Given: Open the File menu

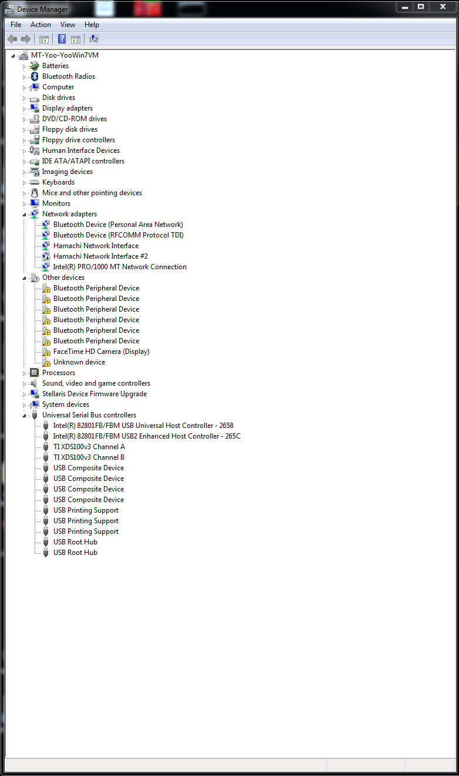Looking at the screenshot, I should 16,25.
